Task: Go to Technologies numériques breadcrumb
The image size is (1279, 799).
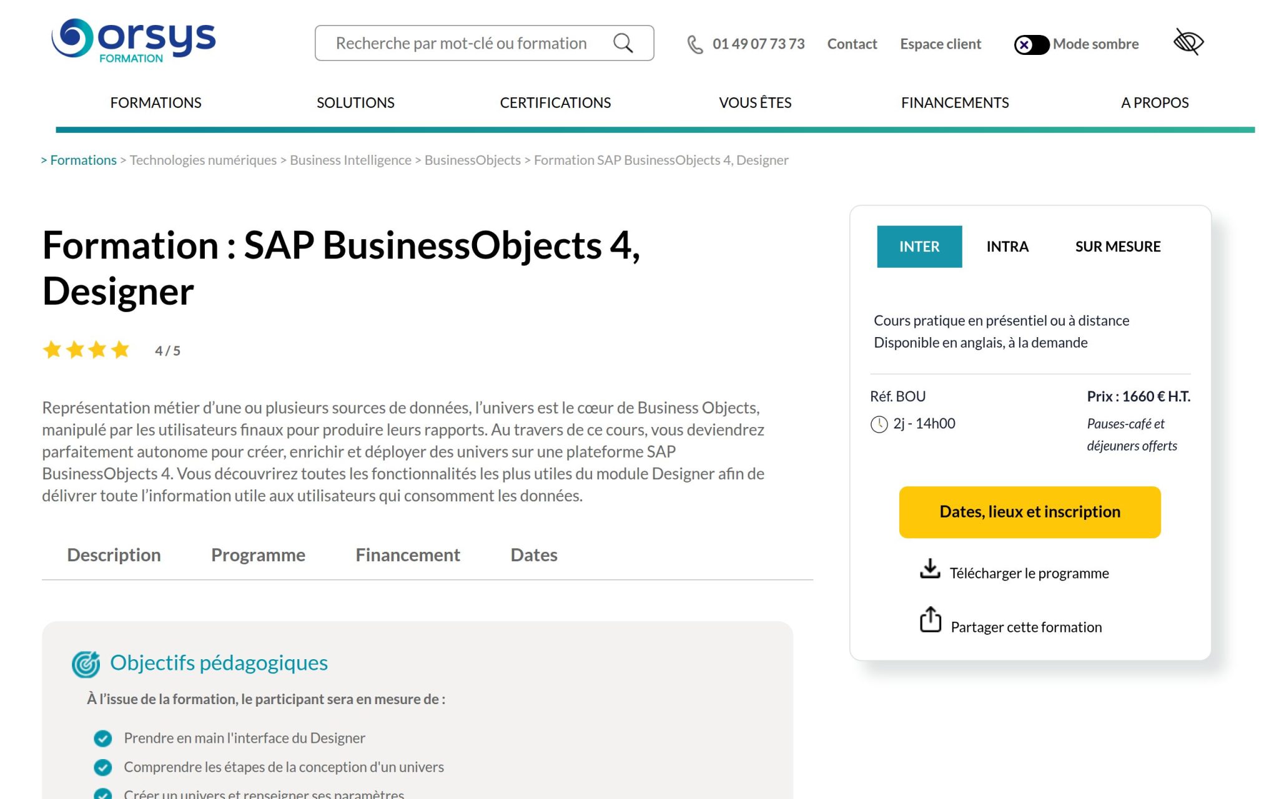Action: [203, 160]
